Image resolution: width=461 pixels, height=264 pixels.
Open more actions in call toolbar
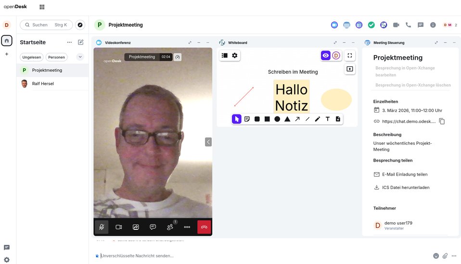[187, 227]
